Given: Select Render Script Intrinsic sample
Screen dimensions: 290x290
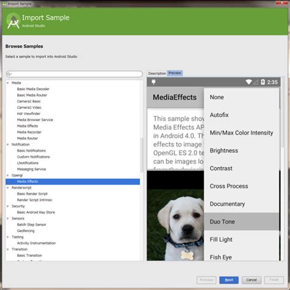Looking at the screenshot, I should point(35,200).
